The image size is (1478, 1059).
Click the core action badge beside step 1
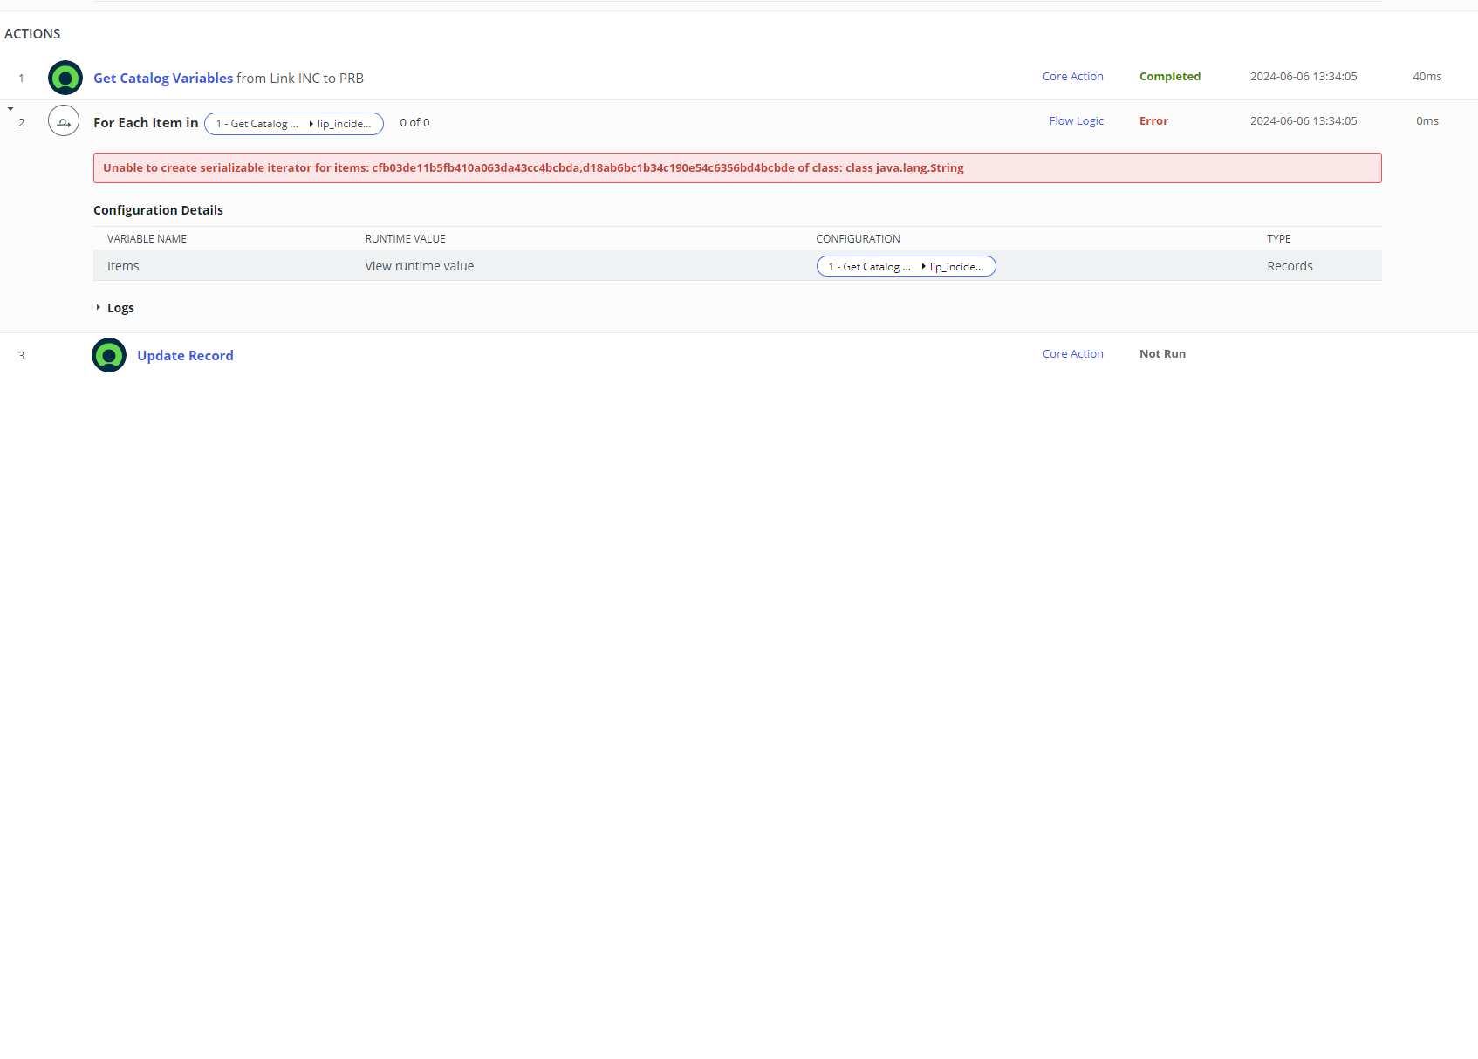tap(1072, 76)
